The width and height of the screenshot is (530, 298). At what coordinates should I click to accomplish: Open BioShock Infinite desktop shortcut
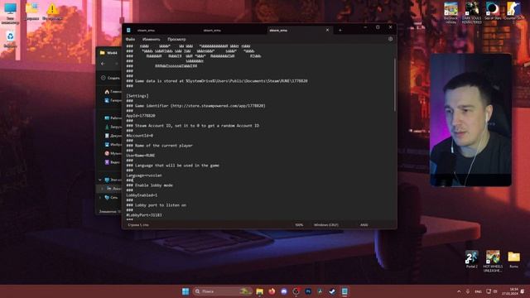click(x=450, y=13)
